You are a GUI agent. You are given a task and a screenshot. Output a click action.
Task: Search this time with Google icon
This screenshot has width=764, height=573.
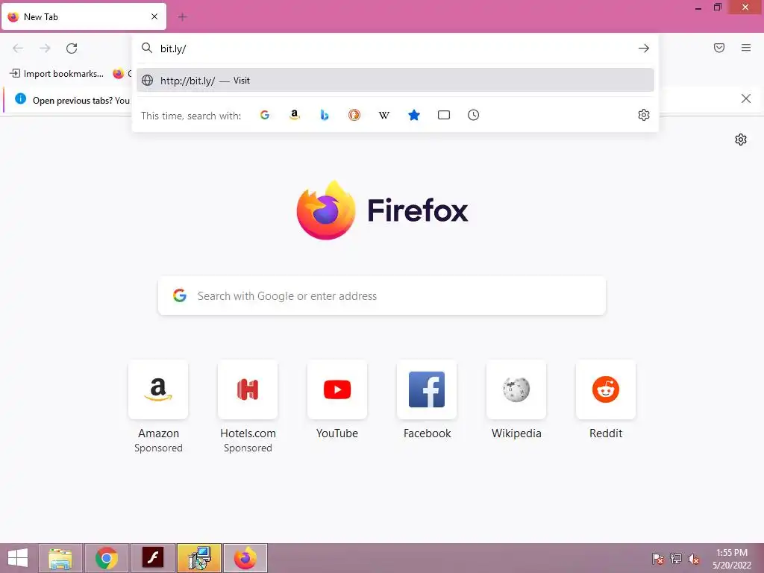(265, 115)
